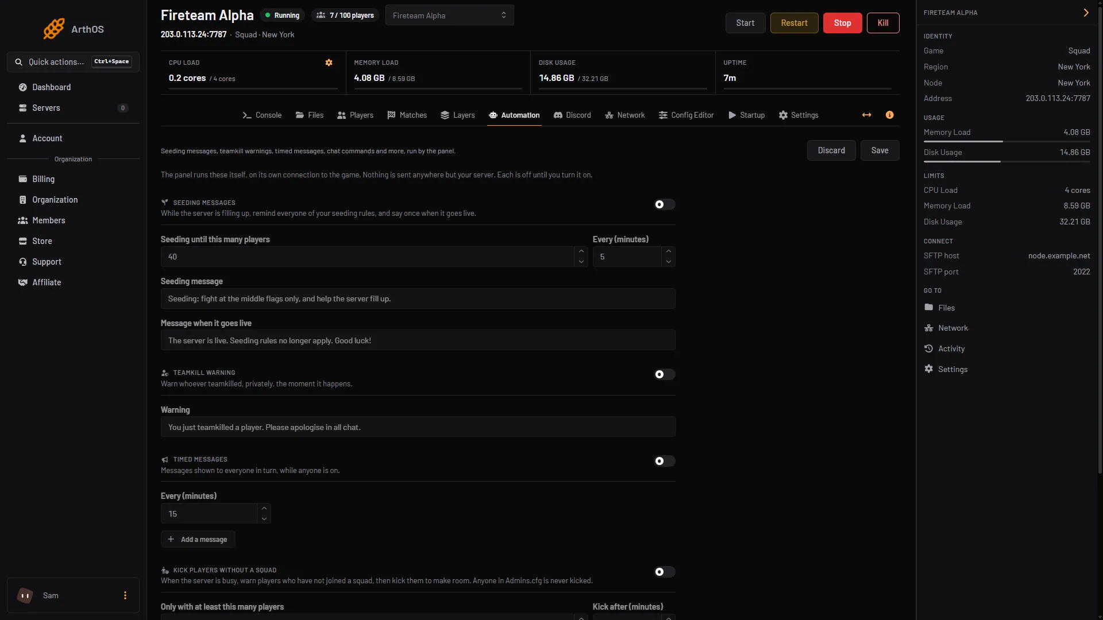Click the 203.0.113.24:7787 address under title
Screen dimensions: 1103x620
194,34
